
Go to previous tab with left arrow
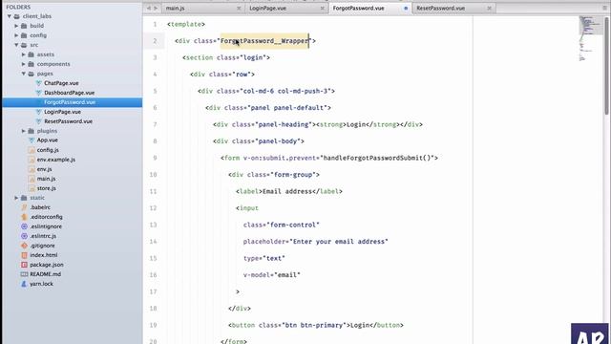point(149,9)
